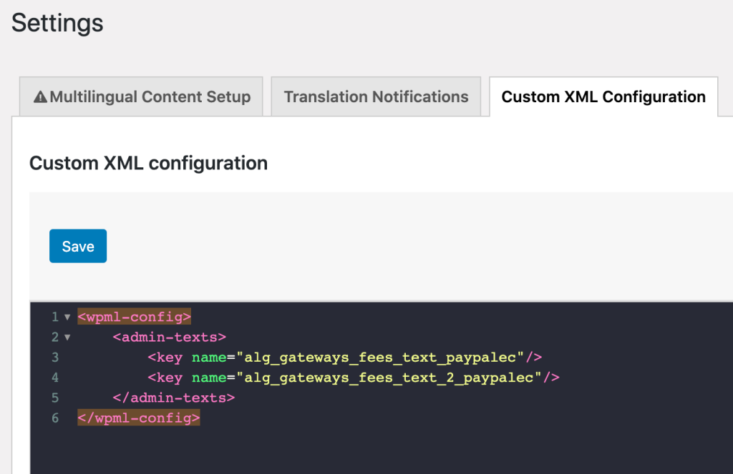Collapse the wpml-config fold arrow on line 1
The height and width of the screenshot is (474, 733).
click(x=67, y=317)
